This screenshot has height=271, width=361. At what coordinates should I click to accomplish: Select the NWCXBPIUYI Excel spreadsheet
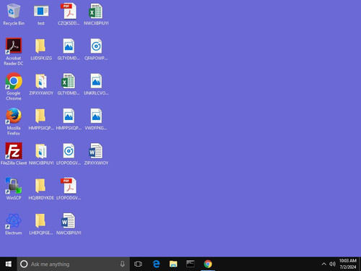pos(96,14)
